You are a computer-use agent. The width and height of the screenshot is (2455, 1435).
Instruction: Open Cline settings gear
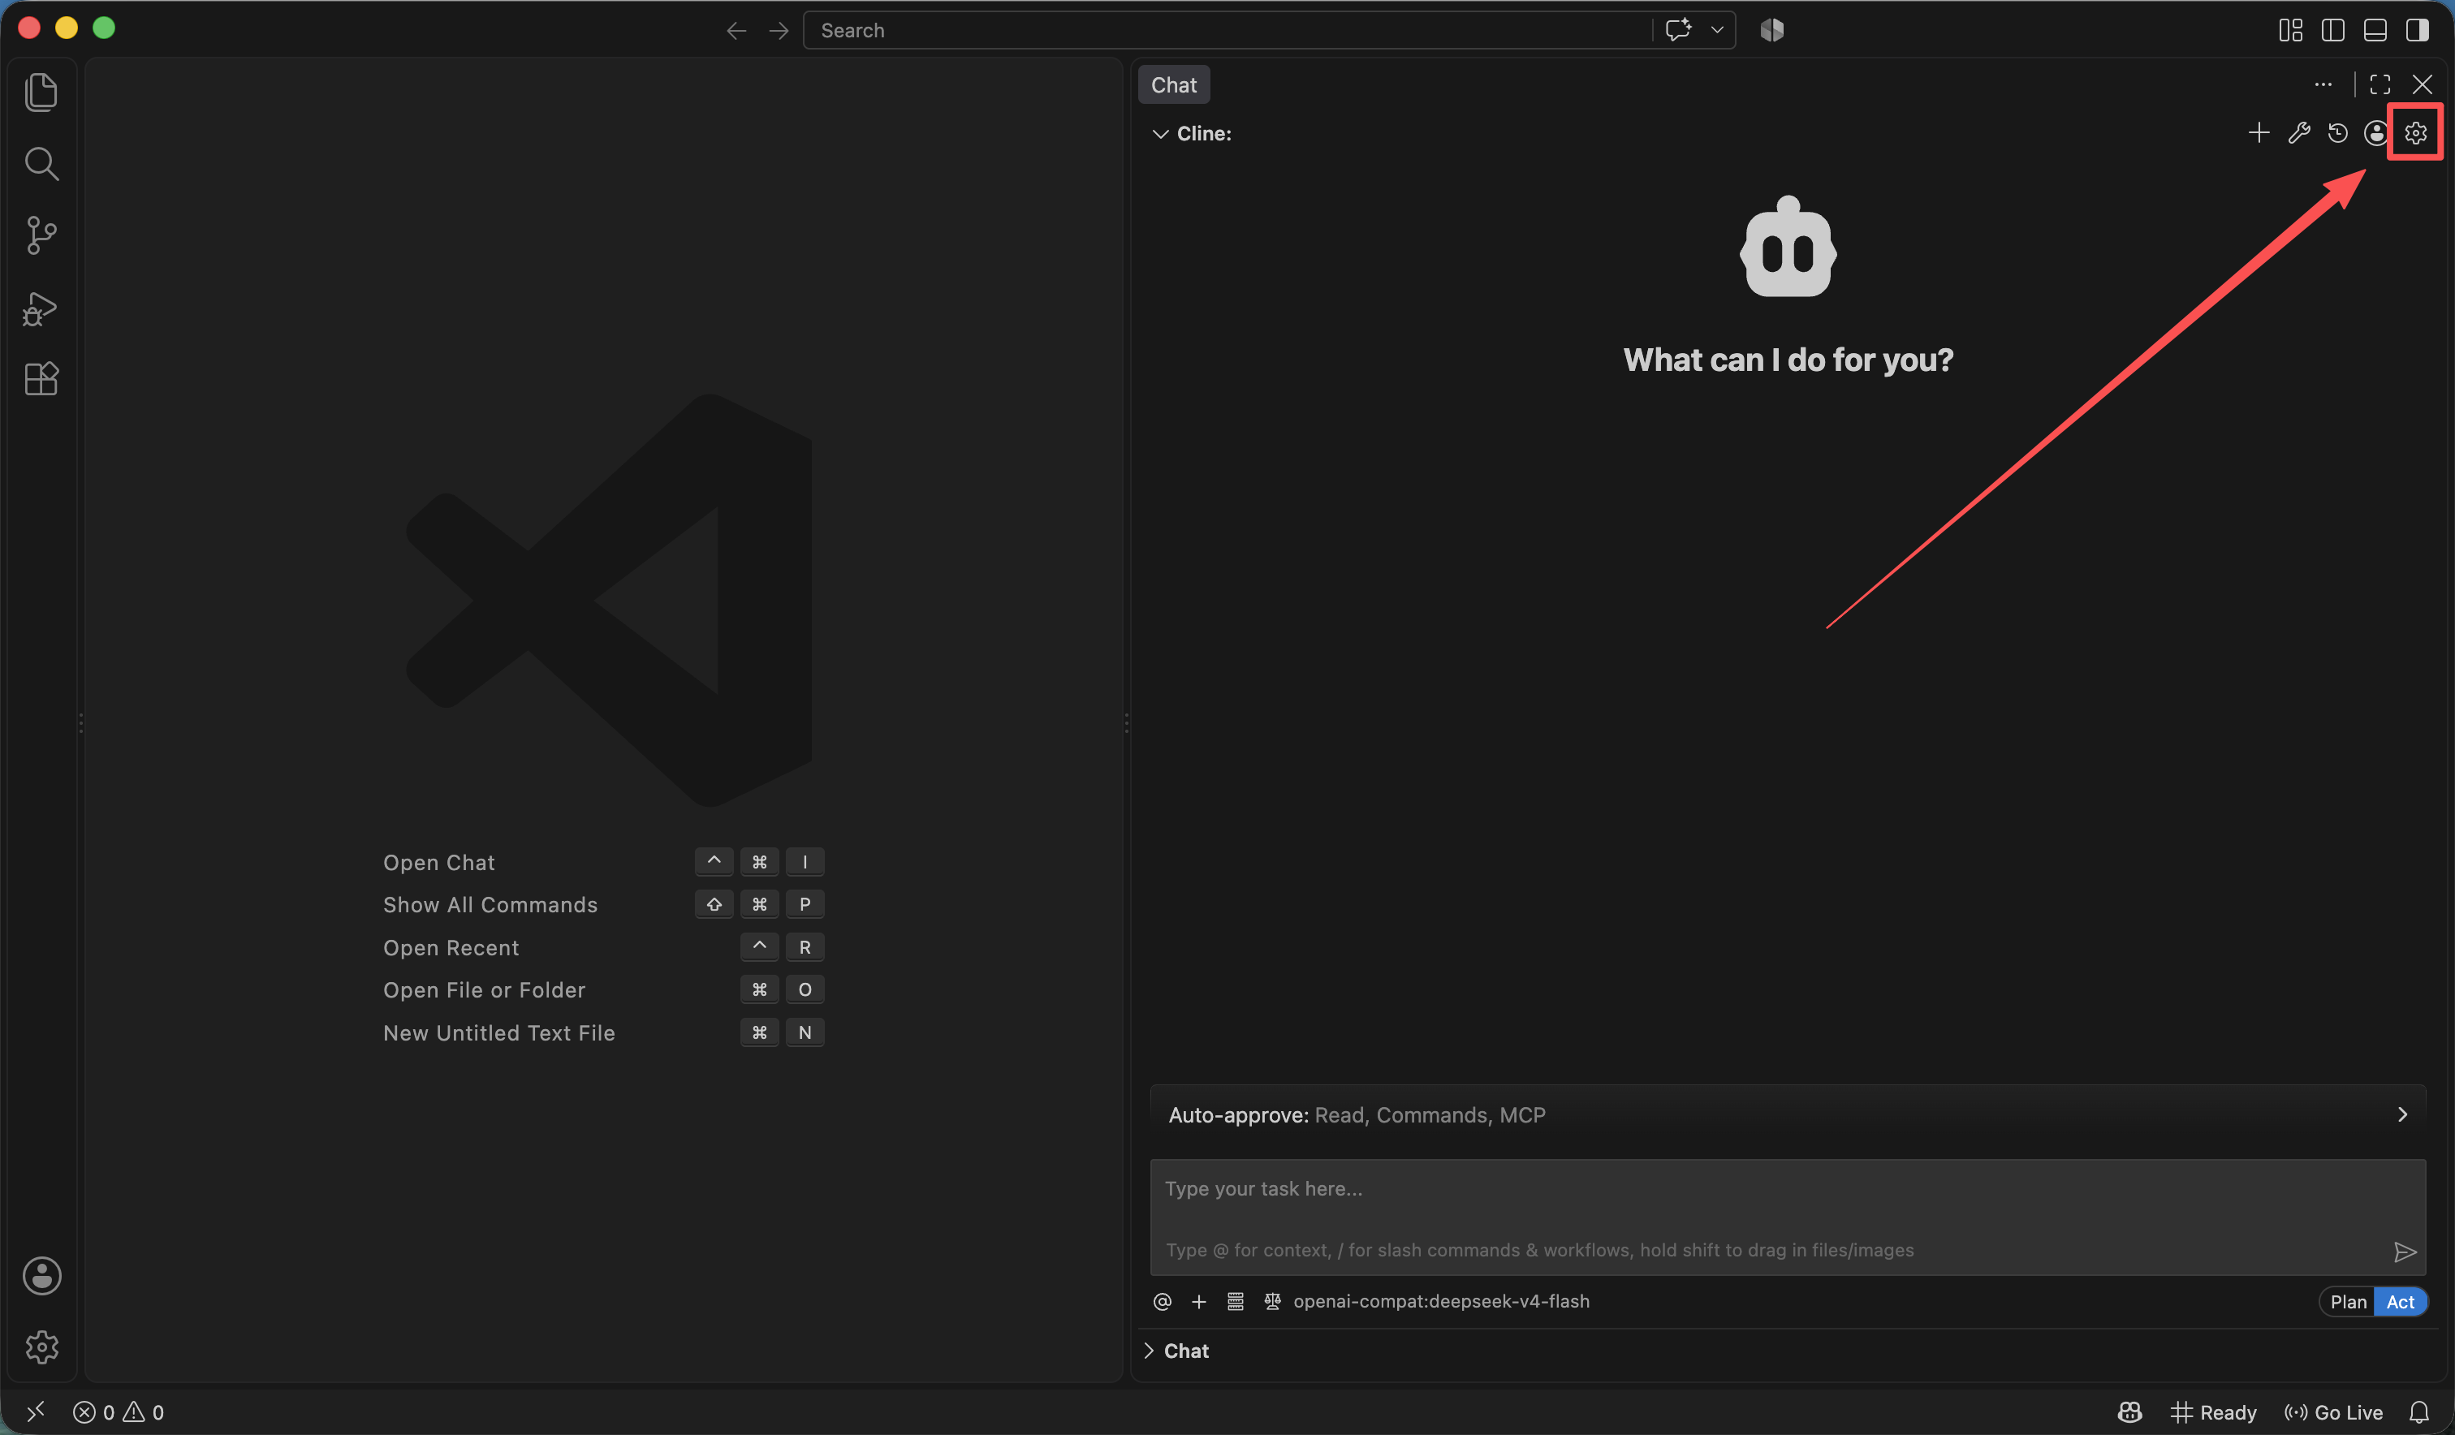[2416, 132]
